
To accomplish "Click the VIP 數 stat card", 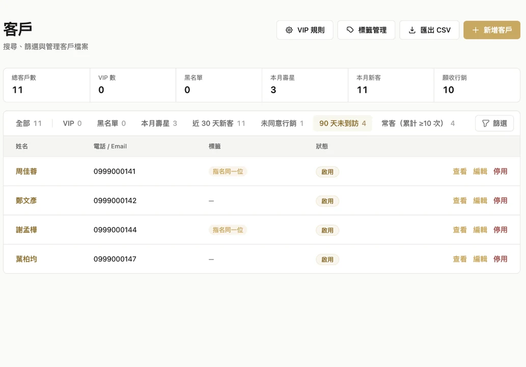I will click(x=133, y=85).
